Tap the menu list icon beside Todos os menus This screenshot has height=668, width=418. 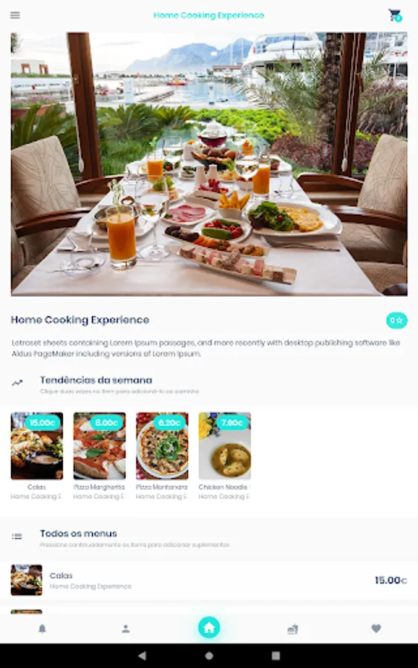[x=16, y=537]
